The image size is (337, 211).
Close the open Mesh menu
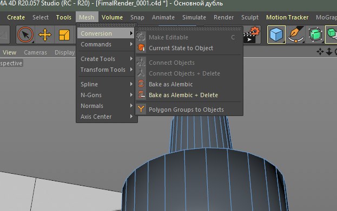pyautogui.click(x=87, y=17)
